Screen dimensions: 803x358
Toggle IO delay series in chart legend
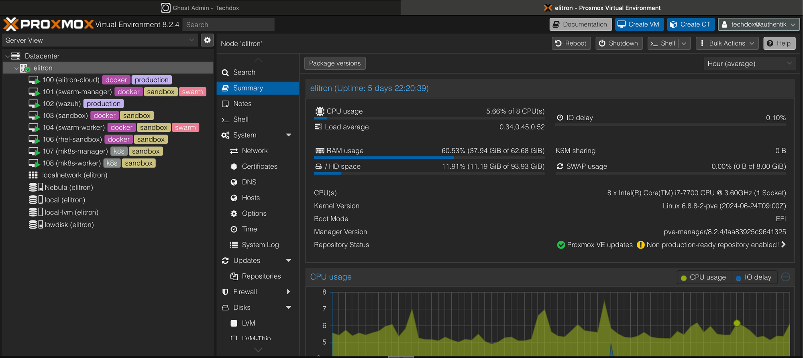754,277
